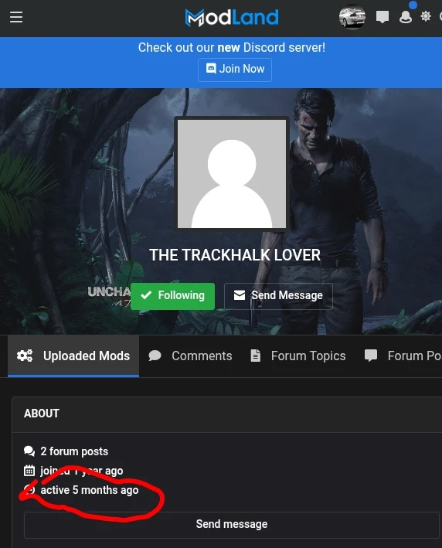Image resolution: width=442 pixels, height=548 pixels.
Task: Open your car avatar account menu
Action: click(352, 17)
